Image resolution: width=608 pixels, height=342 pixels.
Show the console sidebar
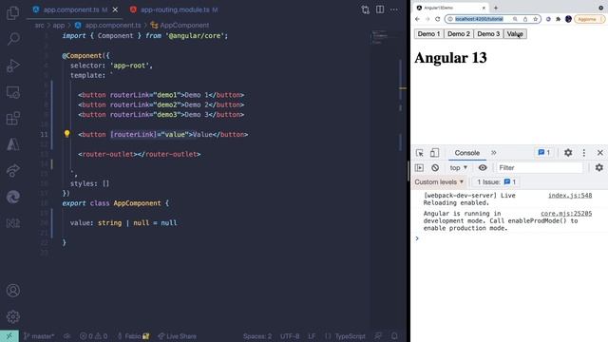[419, 167]
